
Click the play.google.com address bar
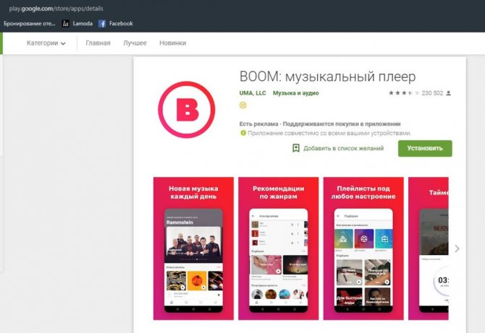pyautogui.click(x=58, y=9)
